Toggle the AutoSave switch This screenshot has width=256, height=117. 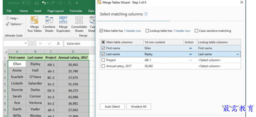(26, 3)
